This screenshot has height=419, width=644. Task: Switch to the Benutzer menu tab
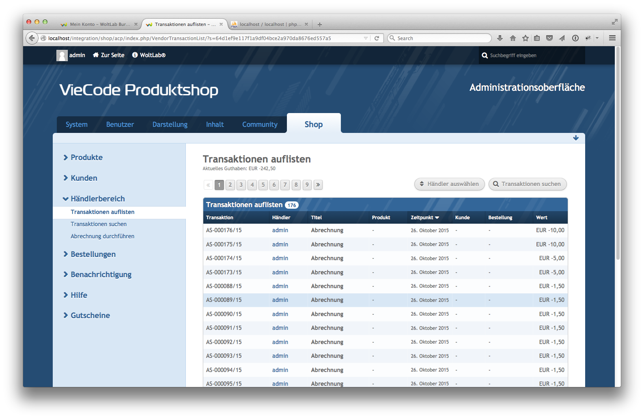120,124
